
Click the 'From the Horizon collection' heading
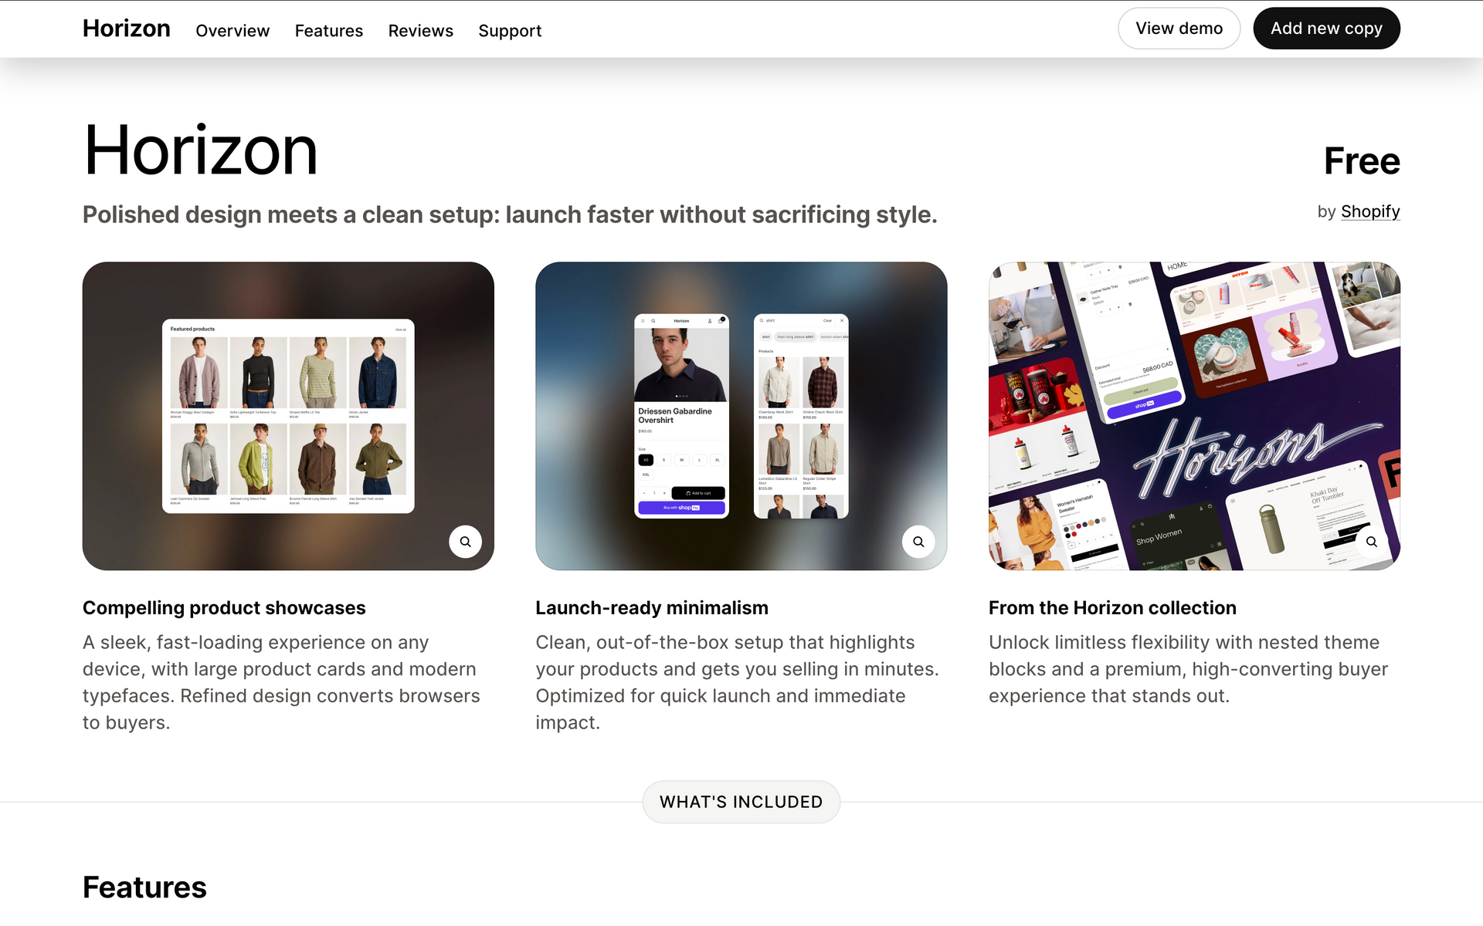pos(1112,608)
